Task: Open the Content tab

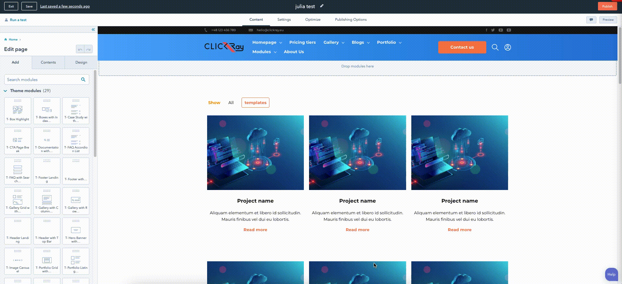Action: (256, 19)
